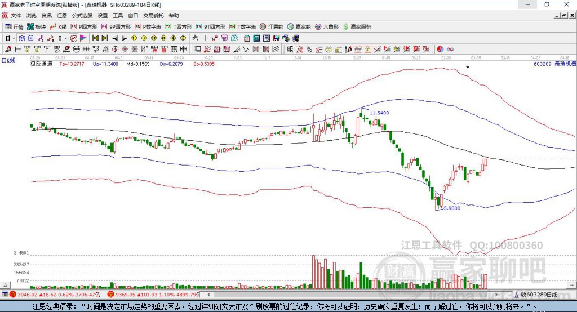Jump to last bar icon
Screen dimensions: 577x312
point(105,38)
